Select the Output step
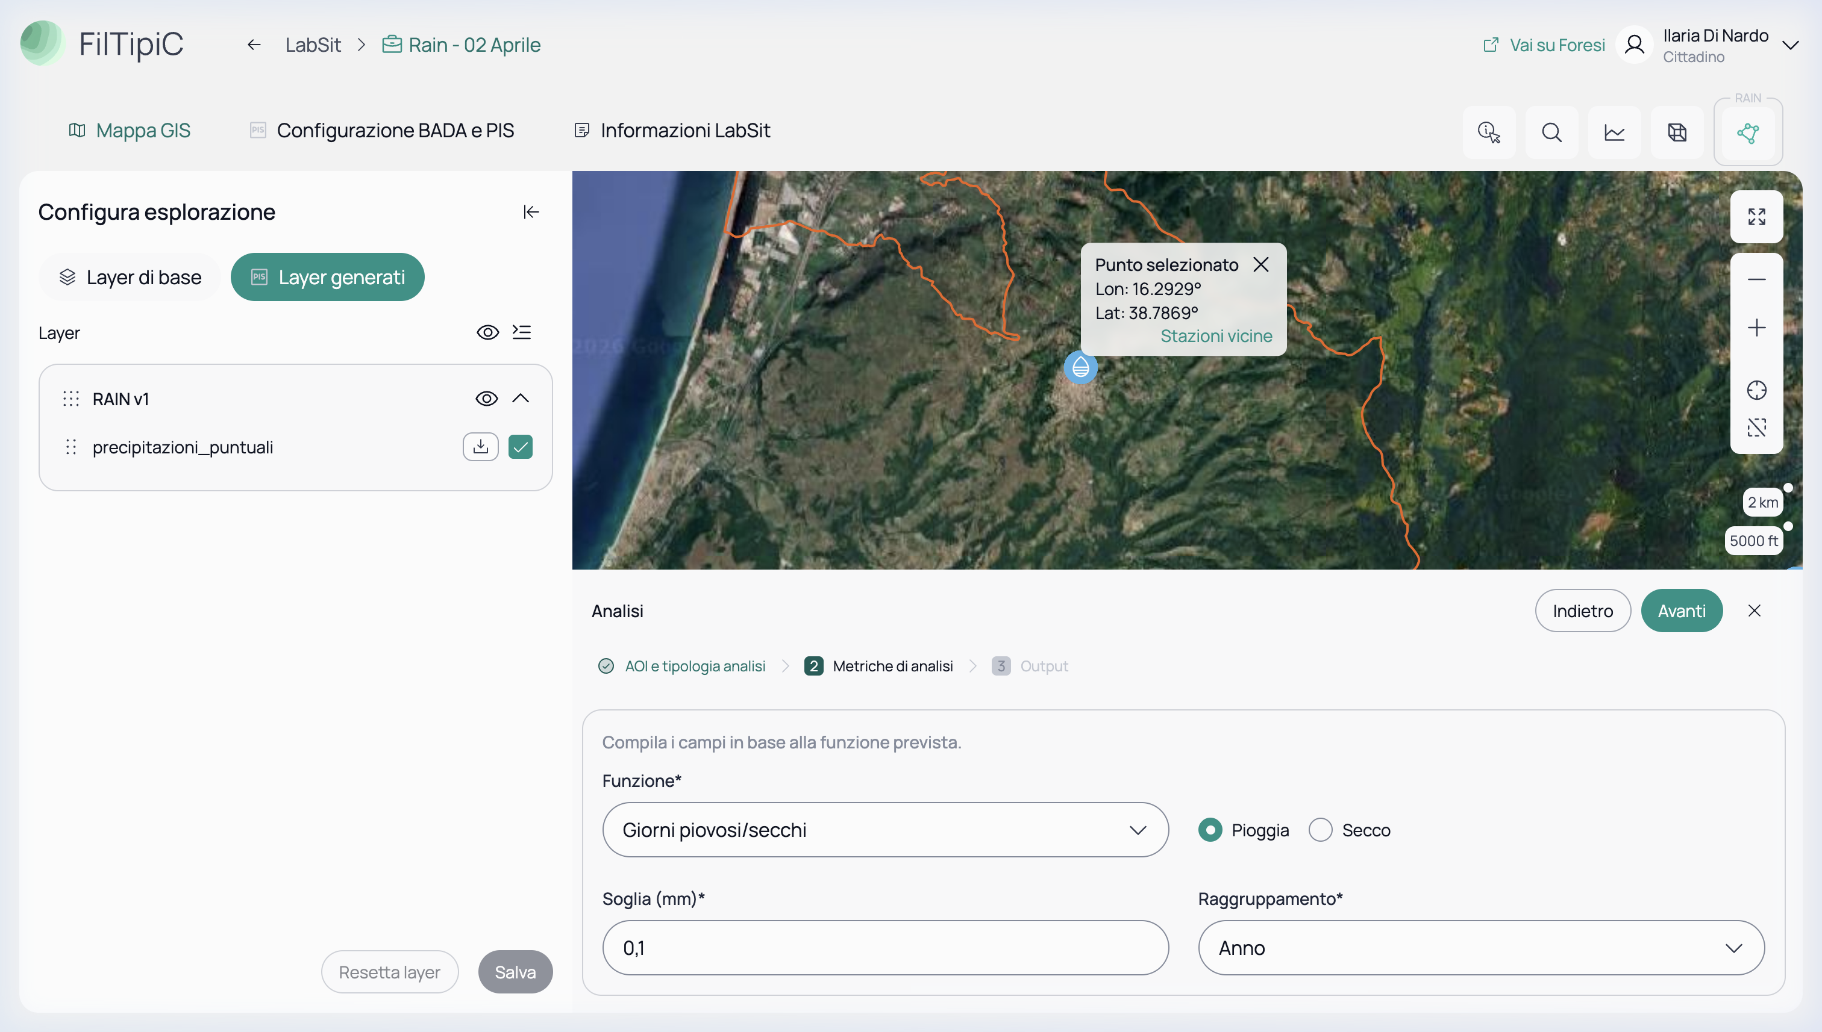This screenshot has width=1822, height=1032. (1030, 667)
